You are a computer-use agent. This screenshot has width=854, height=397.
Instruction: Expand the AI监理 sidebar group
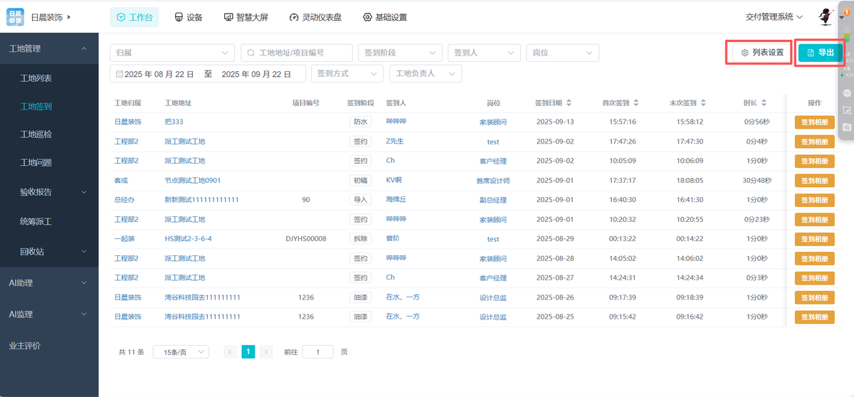[x=49, y=314]
